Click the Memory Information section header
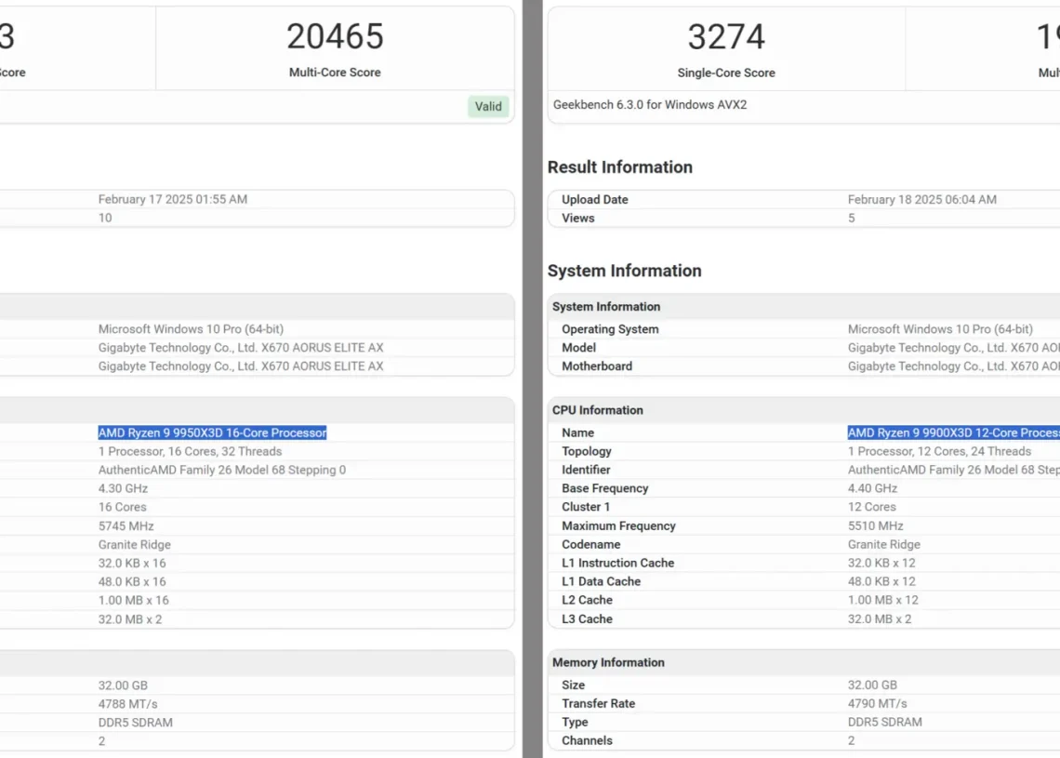 (608, 662)
